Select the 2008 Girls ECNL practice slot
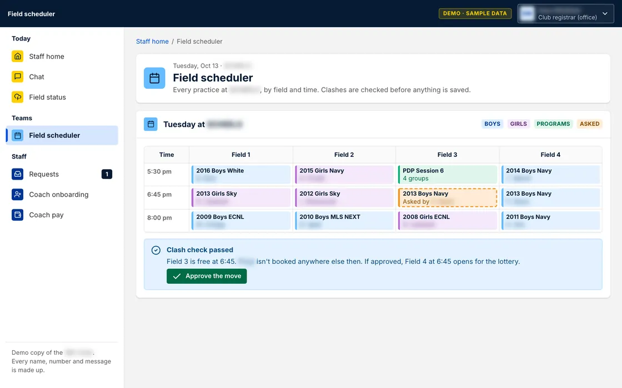The width and height of the screenshot is (622, 388). [448, 221]
